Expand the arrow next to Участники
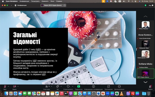Screen dimensions: 155x97 click(x=51, y=86)
